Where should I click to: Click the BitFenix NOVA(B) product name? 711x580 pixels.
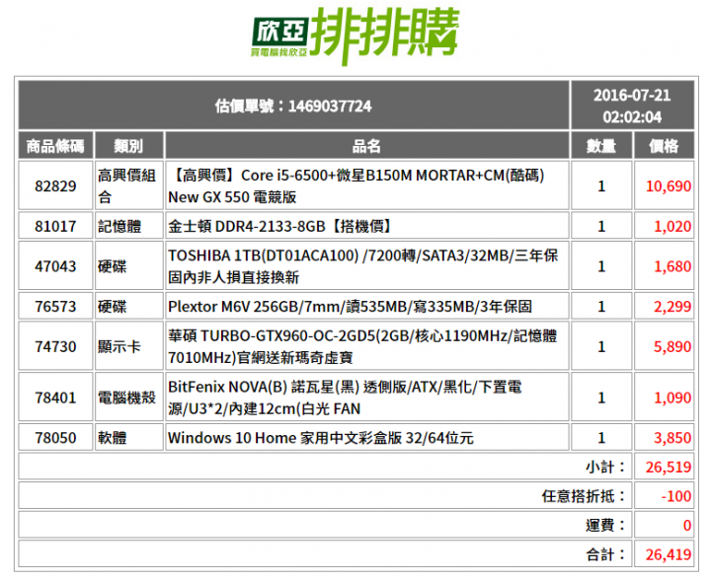(x=345, y=398)
